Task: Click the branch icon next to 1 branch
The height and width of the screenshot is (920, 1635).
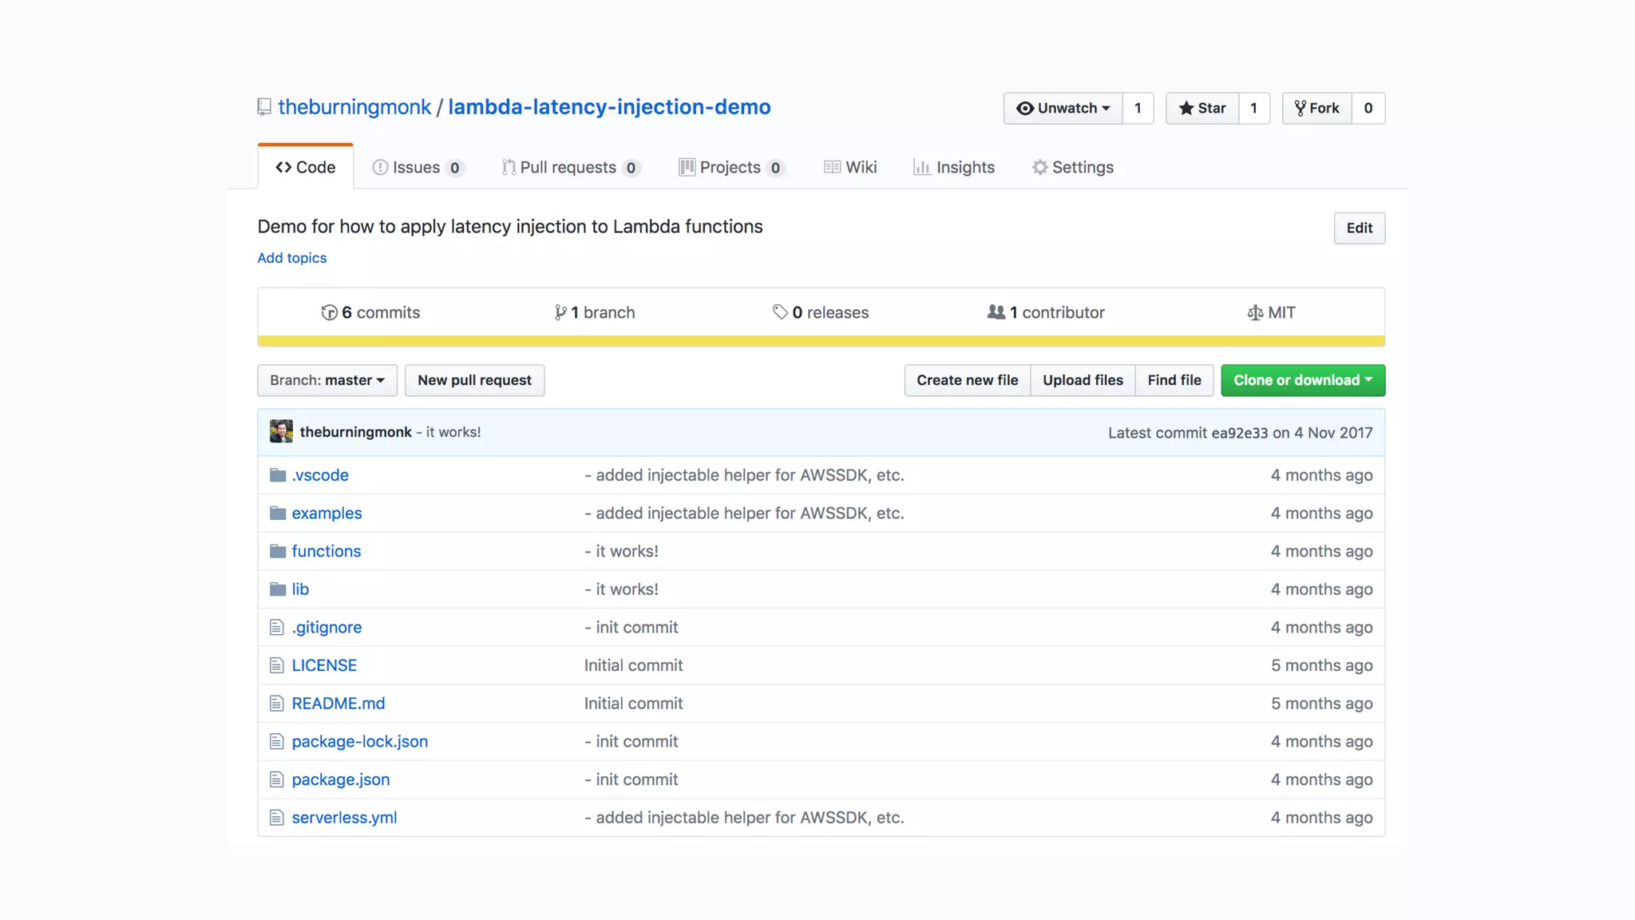Action: (560, 312)
